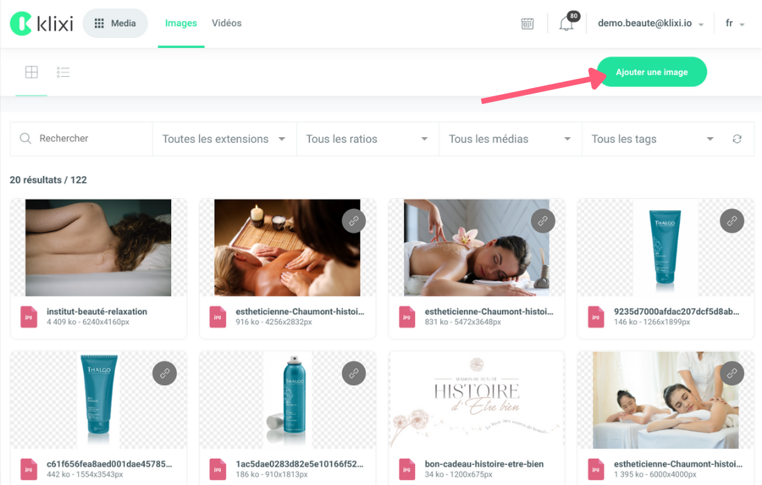Image resolution: width=762 pixels, height=485 pixels.
Task: Expand the Tous les tags filter
Action: tap(652, 139)
